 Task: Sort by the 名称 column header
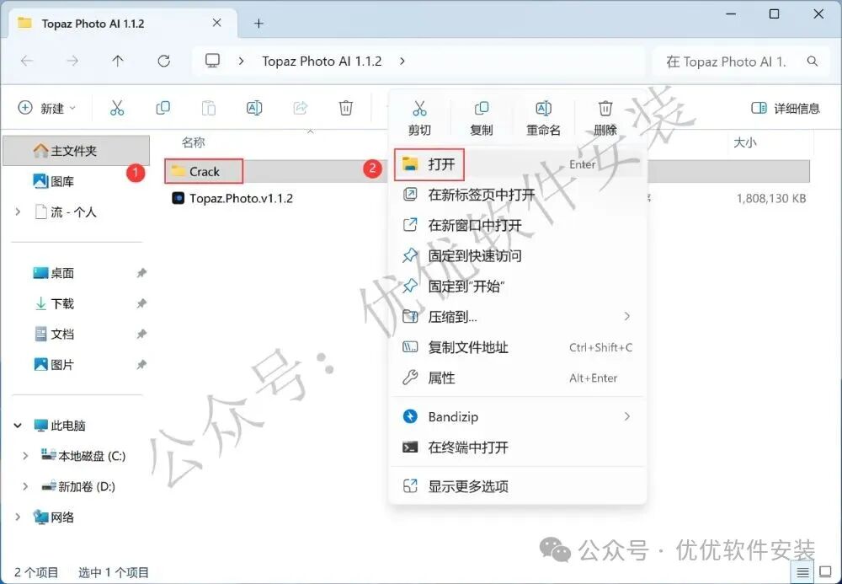pyautogui.click(x=194, y=142)
